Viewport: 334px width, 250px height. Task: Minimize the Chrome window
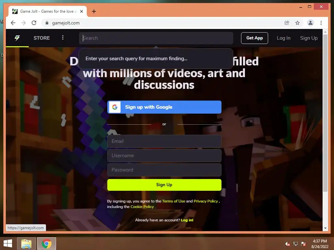pos(300,7)
